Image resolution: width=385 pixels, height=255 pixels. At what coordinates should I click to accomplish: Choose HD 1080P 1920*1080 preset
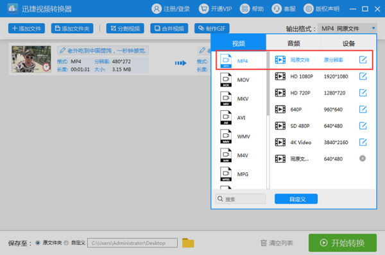point(321,76)
